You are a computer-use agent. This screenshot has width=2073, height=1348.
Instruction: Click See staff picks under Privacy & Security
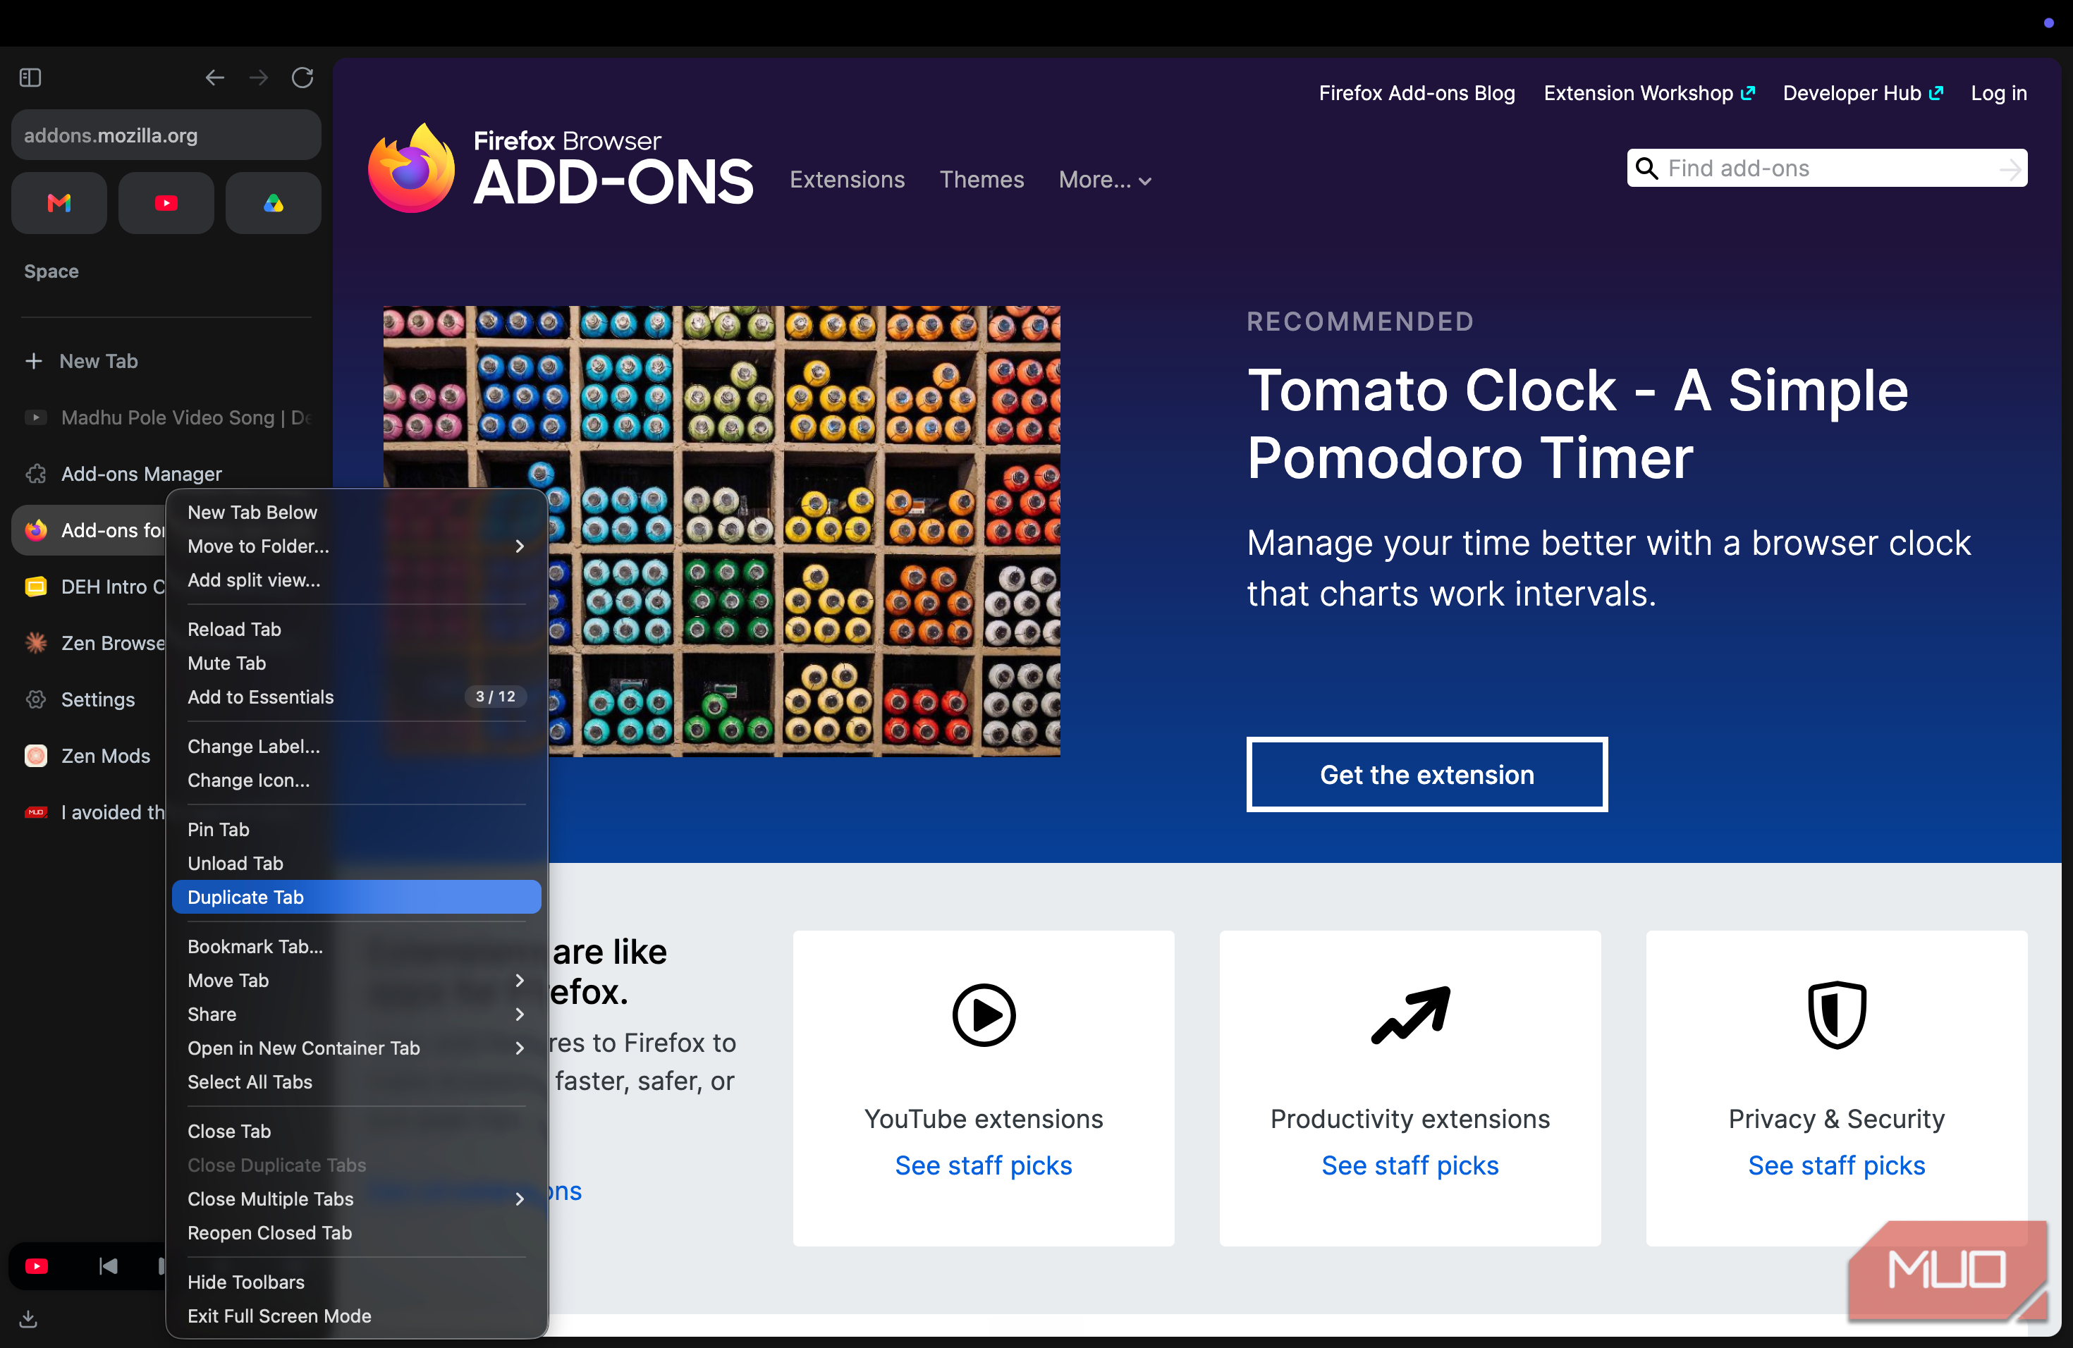coord(1837,1165)
